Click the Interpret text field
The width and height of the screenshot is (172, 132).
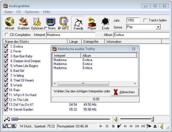click(x=74, y=35)
